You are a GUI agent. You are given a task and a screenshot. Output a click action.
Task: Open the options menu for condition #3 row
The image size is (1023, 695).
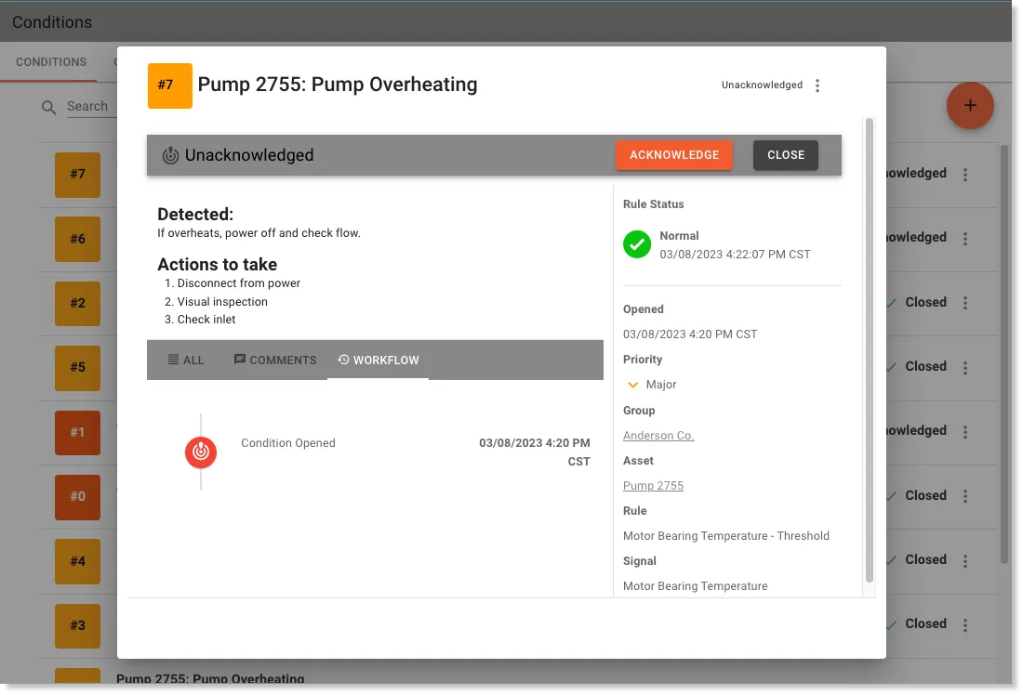tap(965, 624)
